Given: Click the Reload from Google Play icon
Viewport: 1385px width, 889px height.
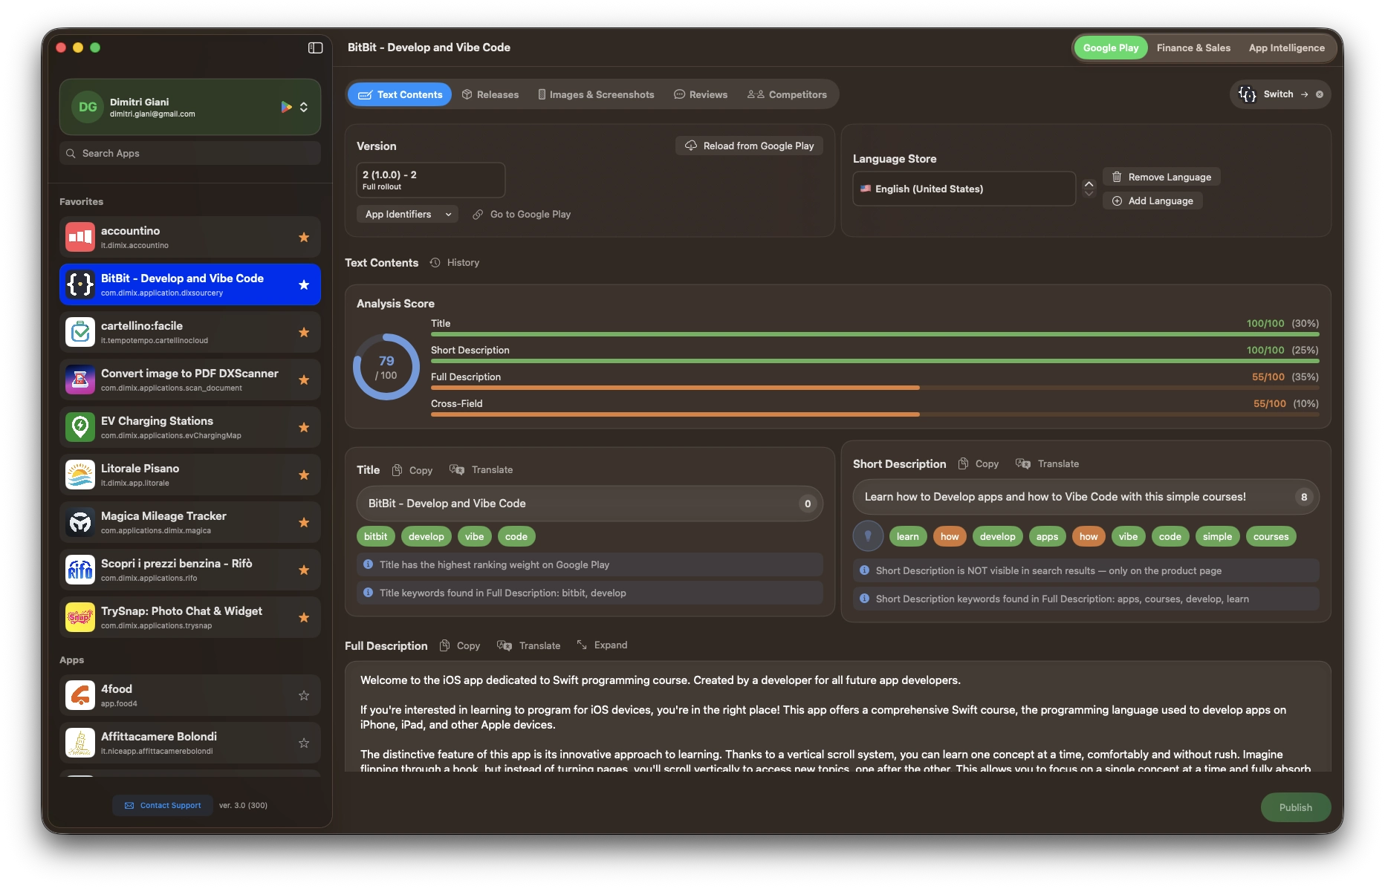Looking at the screenshot, I should tap(690, 146).
